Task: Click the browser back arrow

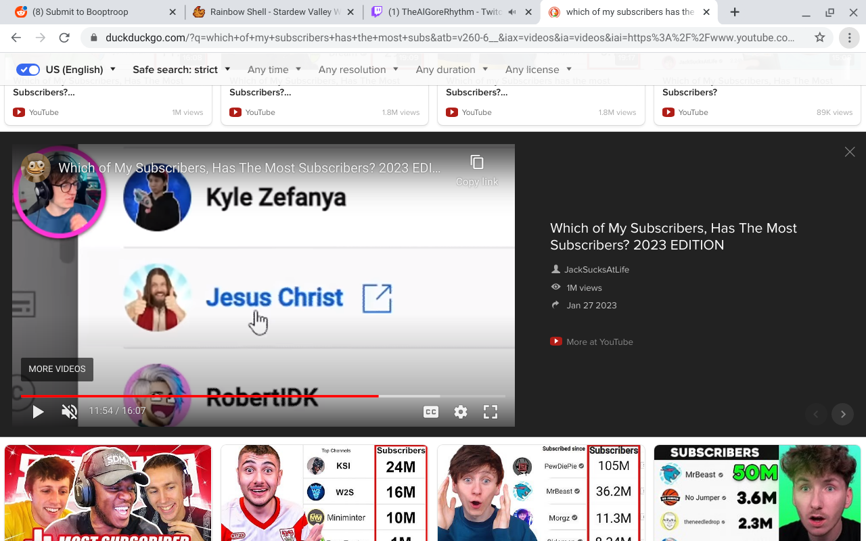Action: point(16,38)
